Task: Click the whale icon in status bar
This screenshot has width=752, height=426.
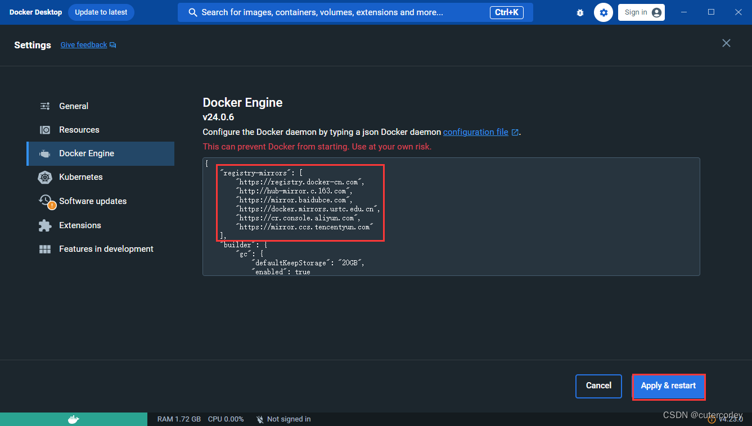Action: [73, 419]
